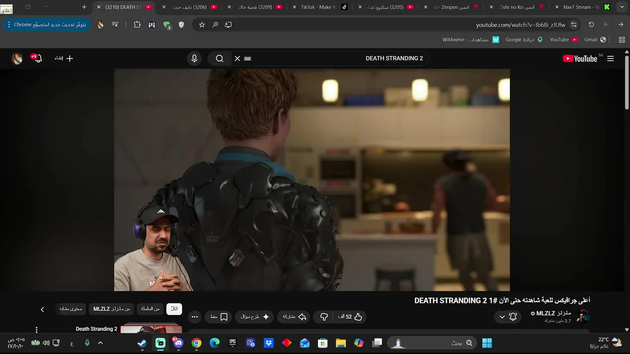Select the من السلسلة filter chip

[x=151, y=309]
